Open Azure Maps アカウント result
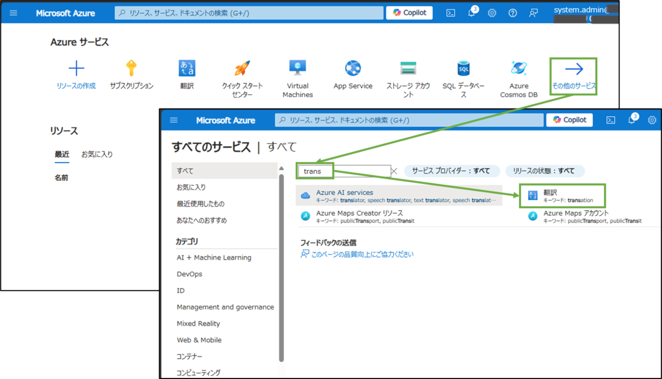662x379 pixels. (592, 216)
